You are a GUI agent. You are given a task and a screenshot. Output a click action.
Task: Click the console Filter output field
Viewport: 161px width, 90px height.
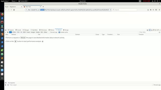click(80, 85)
